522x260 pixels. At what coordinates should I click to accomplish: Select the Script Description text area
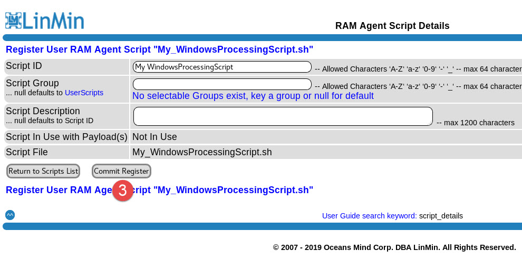click(283, 116)
